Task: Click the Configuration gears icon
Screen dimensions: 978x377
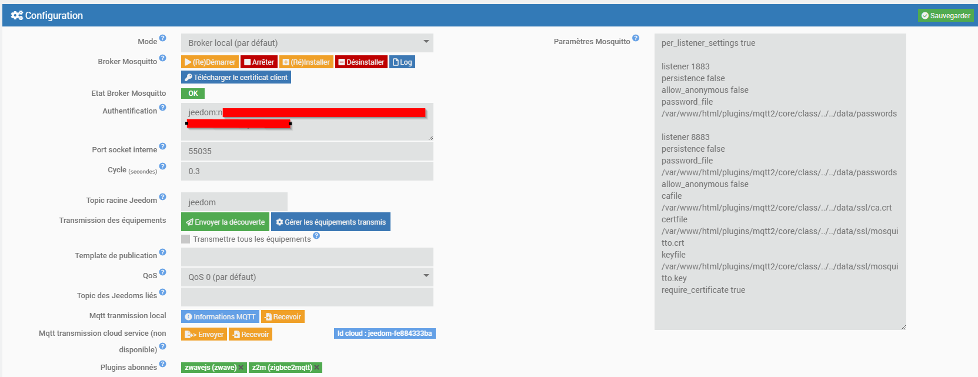Action: 17,15
